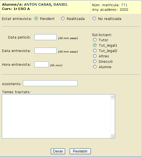Screen dimensions: 142x157
Task: Choose Direcció as sol·licitant
Action: click(x=95, y=61)
